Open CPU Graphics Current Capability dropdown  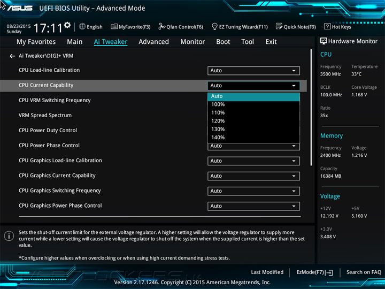pyautogui.click(x=253, y=176)
